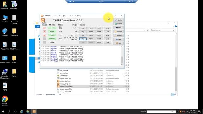Select the xampp_start.exe file
Viewport: 203px width, 114px height.
(65, 81)
